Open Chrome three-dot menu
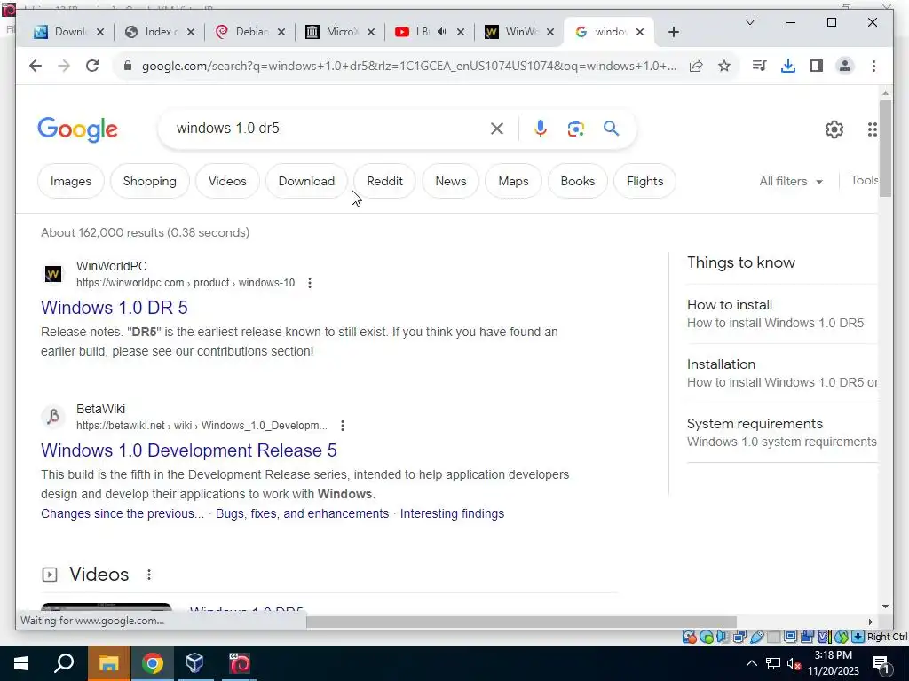 click(x=873, y=66)
